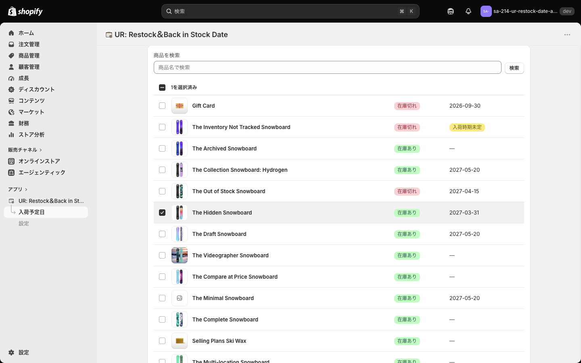Expand the 販売チャネル section chevron
581x363 pixels.
pos(41,150)
